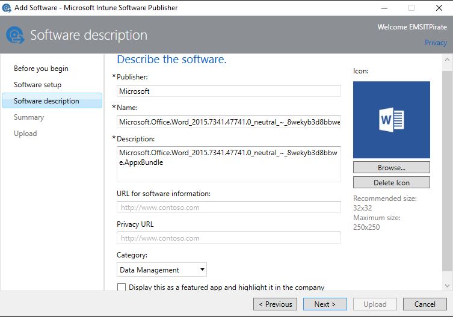The image size is (453, 317).
Task: Click the scrollbar down arrow
Action: click(447, 286)
